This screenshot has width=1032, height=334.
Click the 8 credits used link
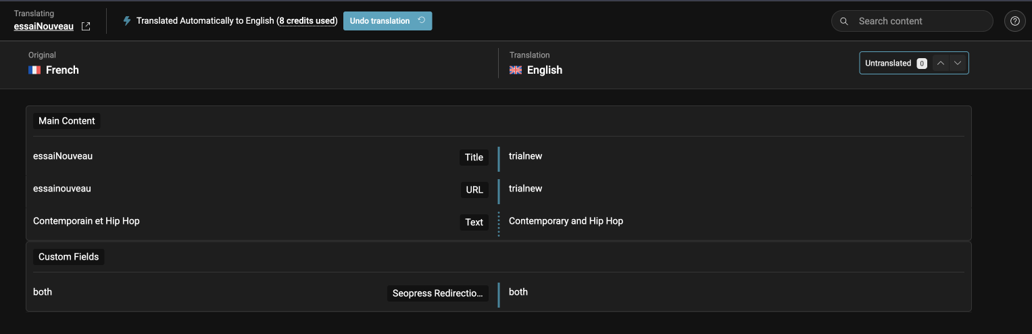pos(307,21)
